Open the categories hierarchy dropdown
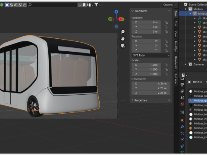207x155 pixels. pos(90,5)
